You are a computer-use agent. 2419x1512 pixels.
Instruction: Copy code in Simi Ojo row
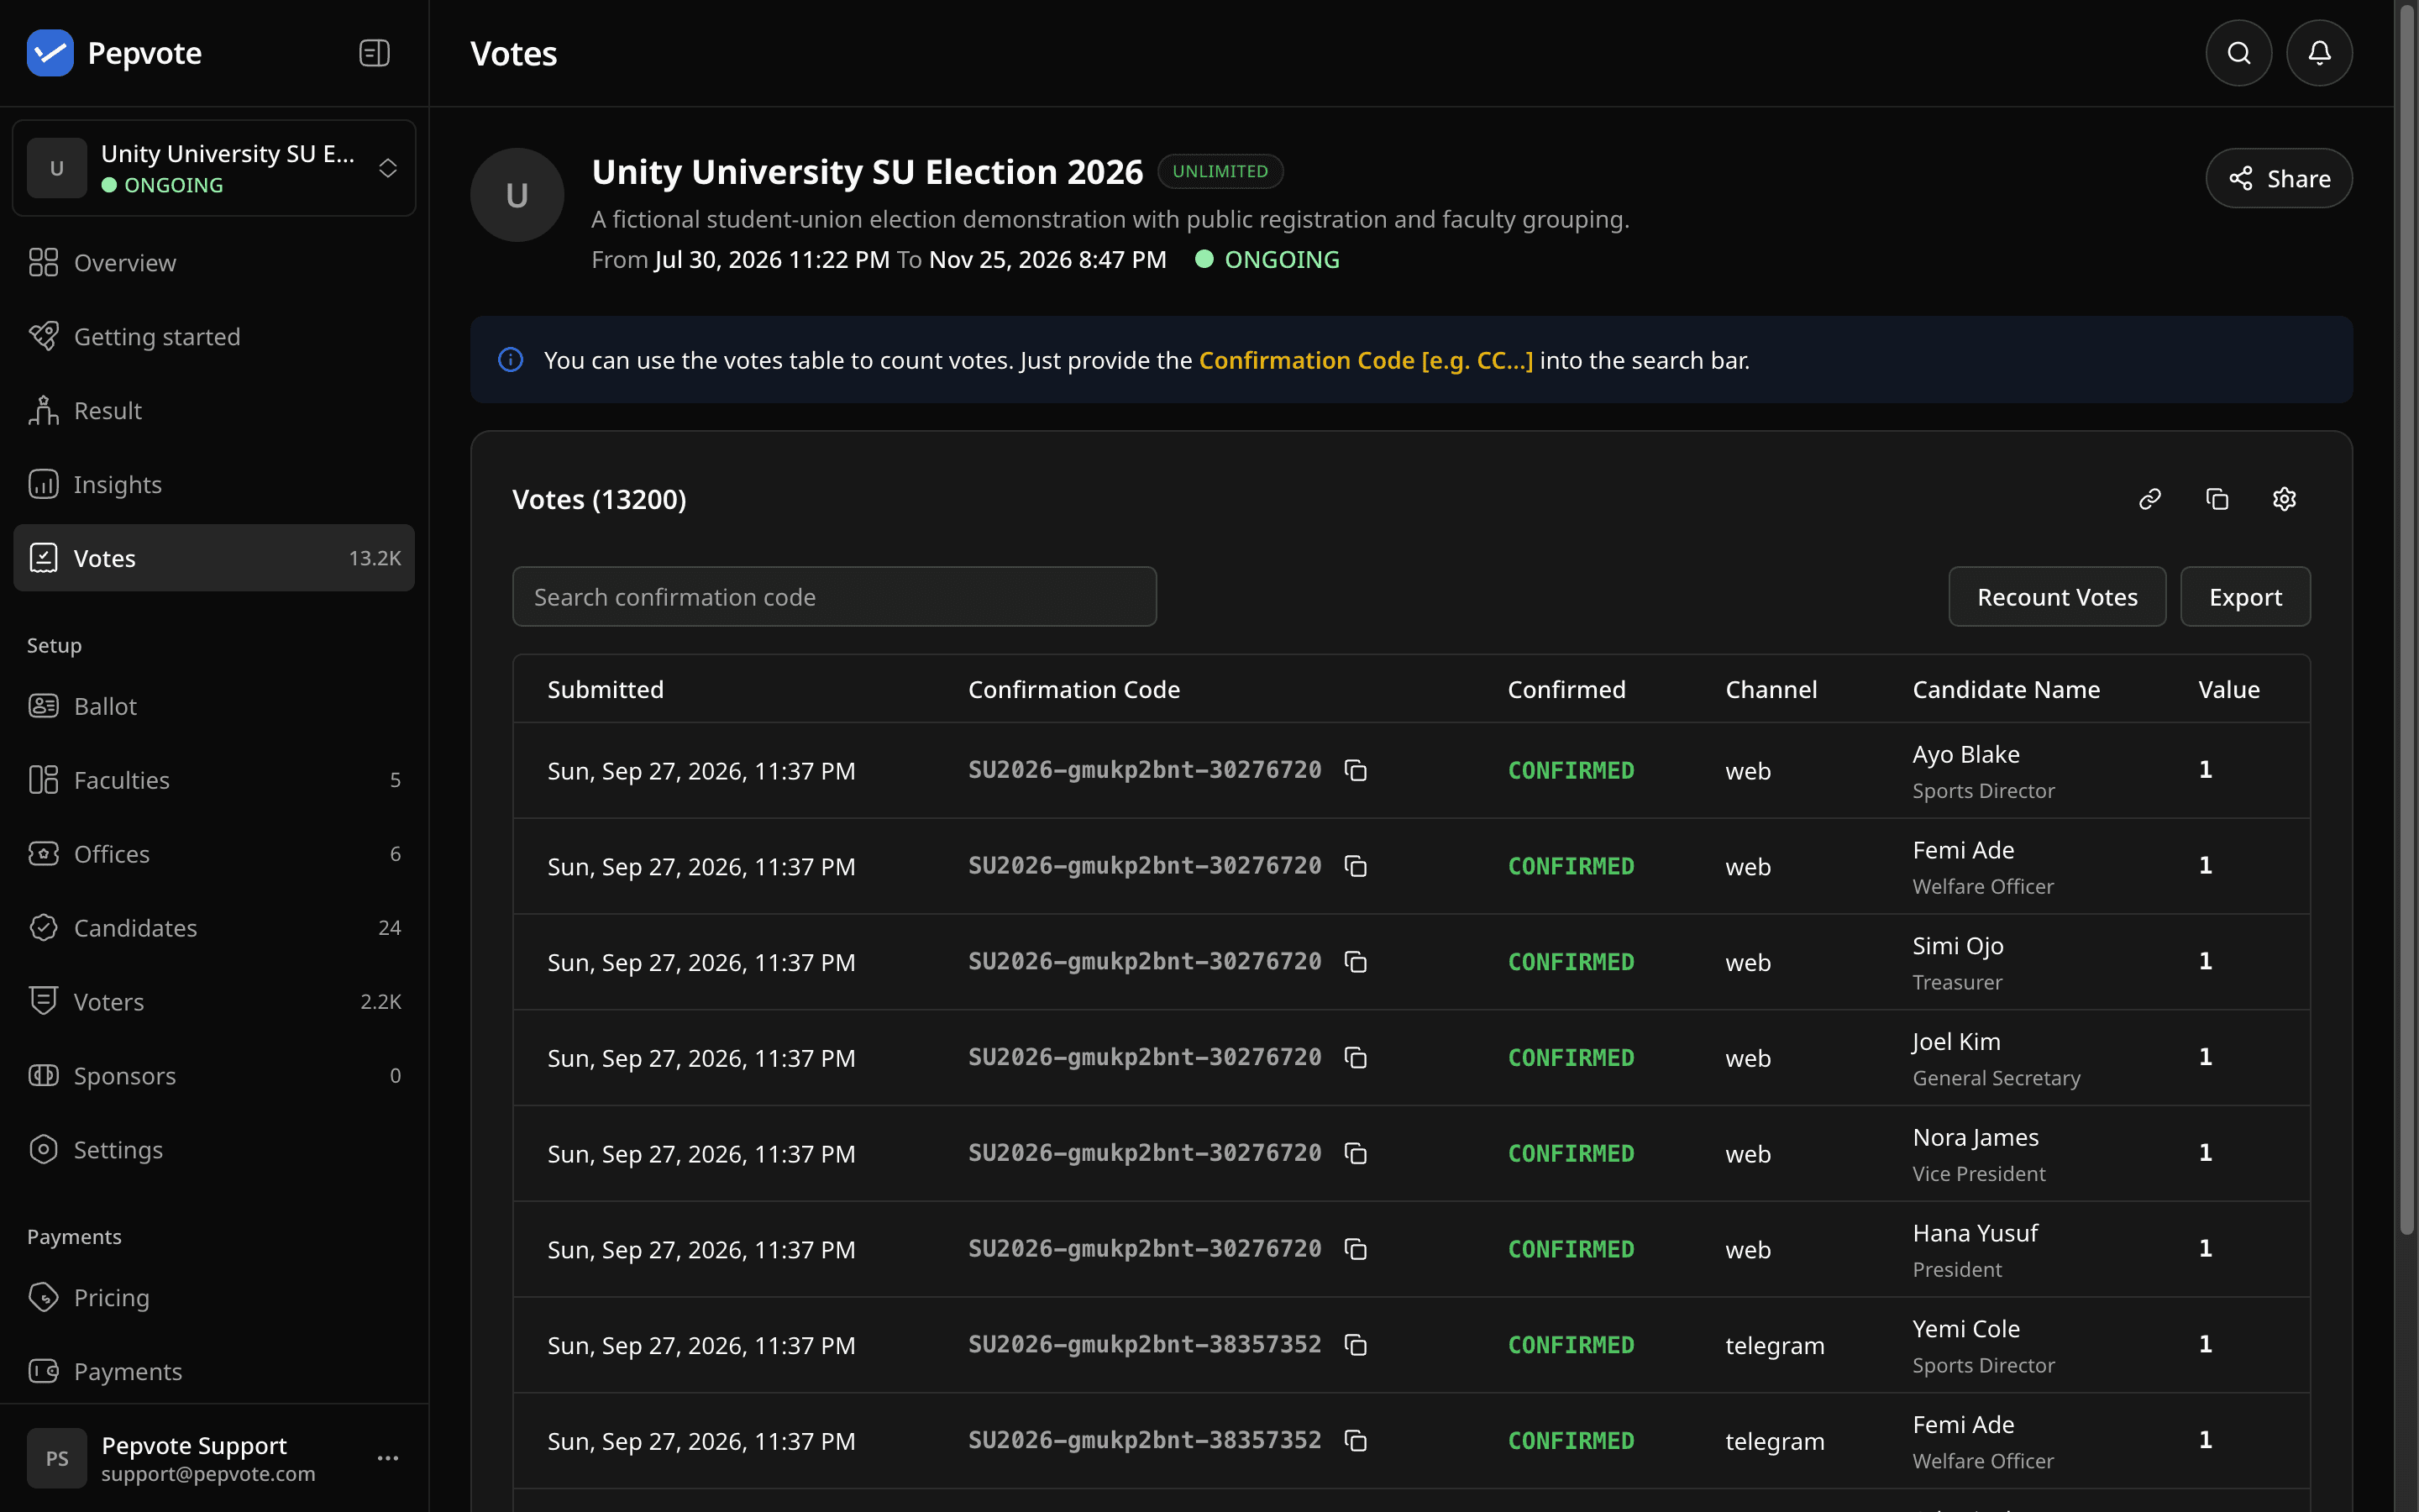1356,962
